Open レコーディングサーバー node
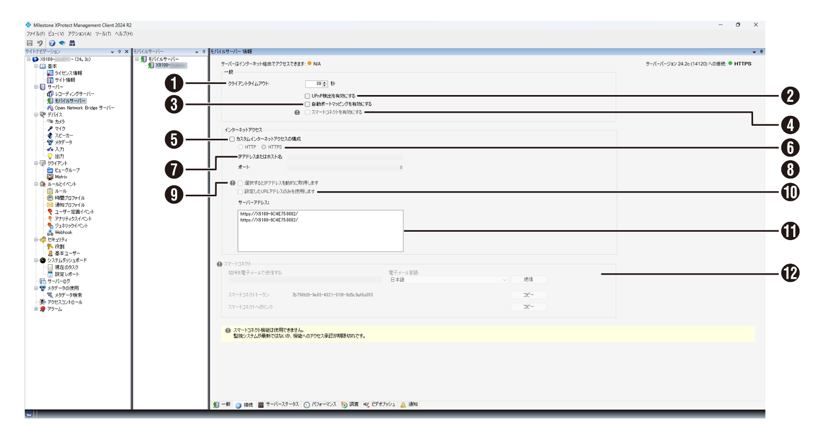The image size is (833, 439). point(75,94)
